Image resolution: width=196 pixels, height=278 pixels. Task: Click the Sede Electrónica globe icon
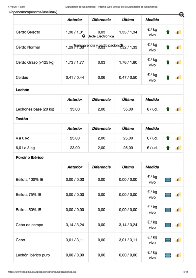point(84,36)
